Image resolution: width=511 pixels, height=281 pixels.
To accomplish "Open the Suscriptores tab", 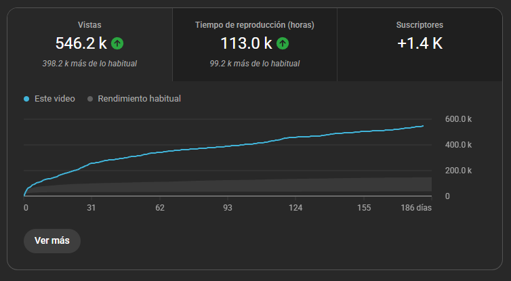I will coord(420,45).
